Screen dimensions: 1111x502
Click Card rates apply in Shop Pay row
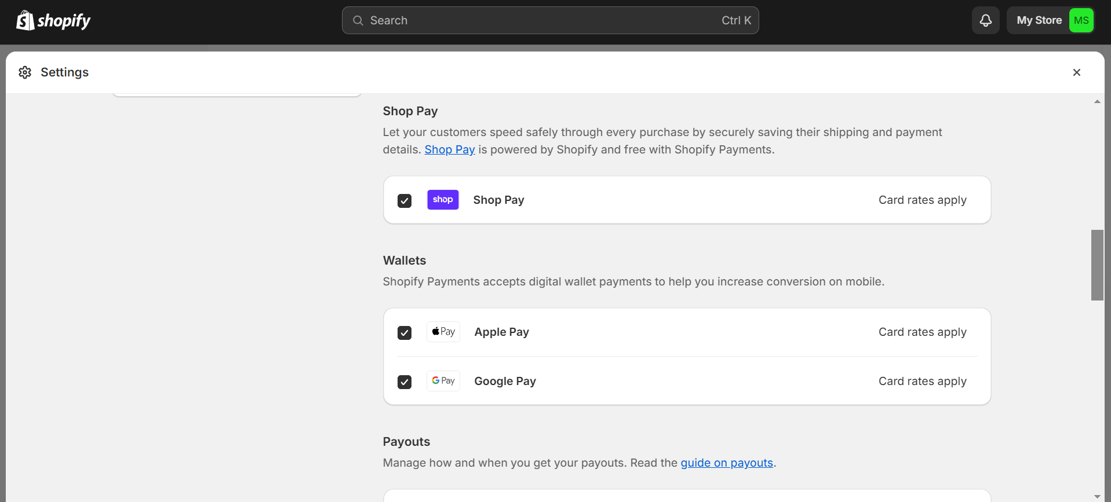pyautogui.click(x=923, y=200)
